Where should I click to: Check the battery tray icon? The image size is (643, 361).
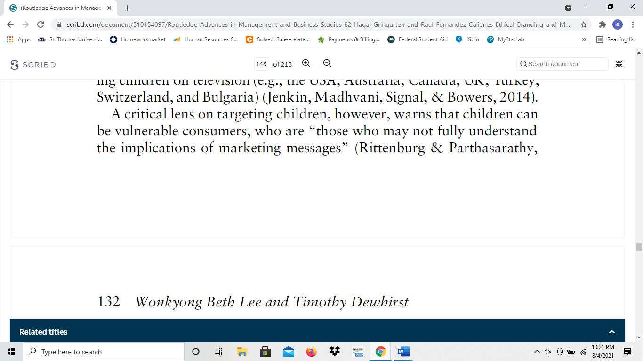[571, 352]
